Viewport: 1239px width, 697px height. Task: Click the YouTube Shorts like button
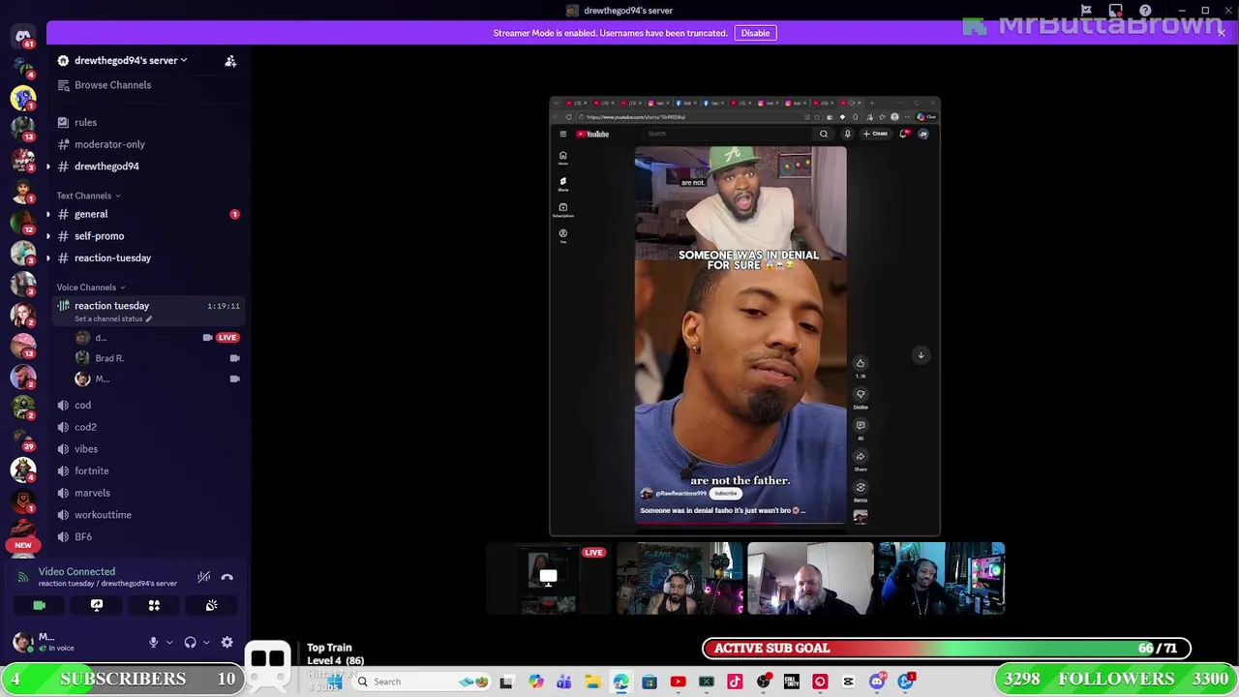coord(861,364)
